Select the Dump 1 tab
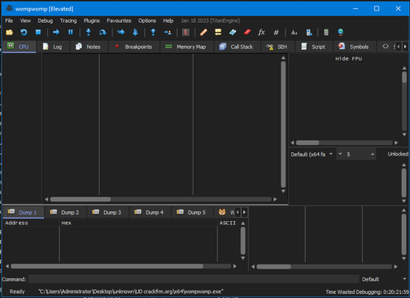This screenshot has width=410, height=298. pos(23,212)
